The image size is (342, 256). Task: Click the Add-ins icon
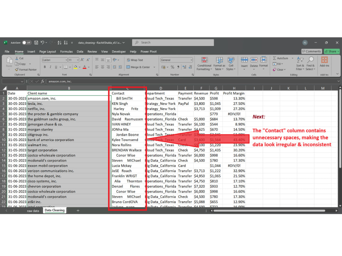(x=324, y=60)
